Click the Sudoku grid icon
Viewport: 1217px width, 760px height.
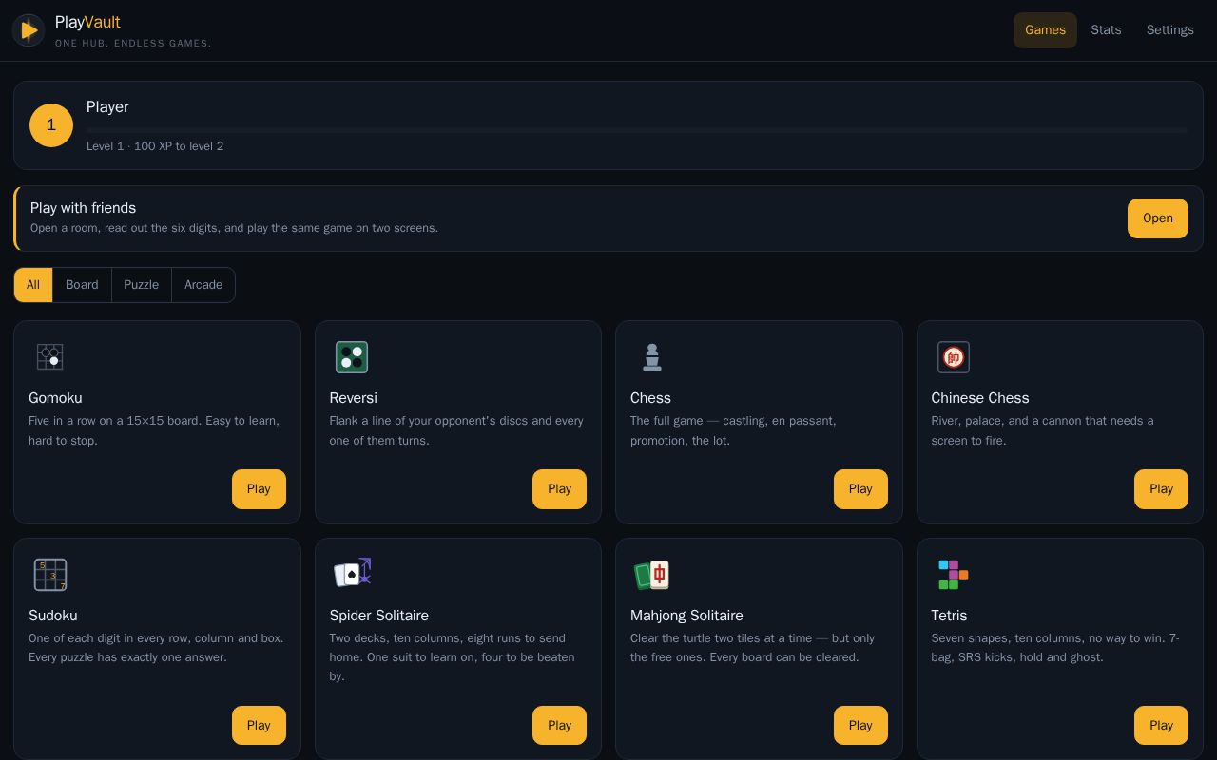click(x=50, y=575)
